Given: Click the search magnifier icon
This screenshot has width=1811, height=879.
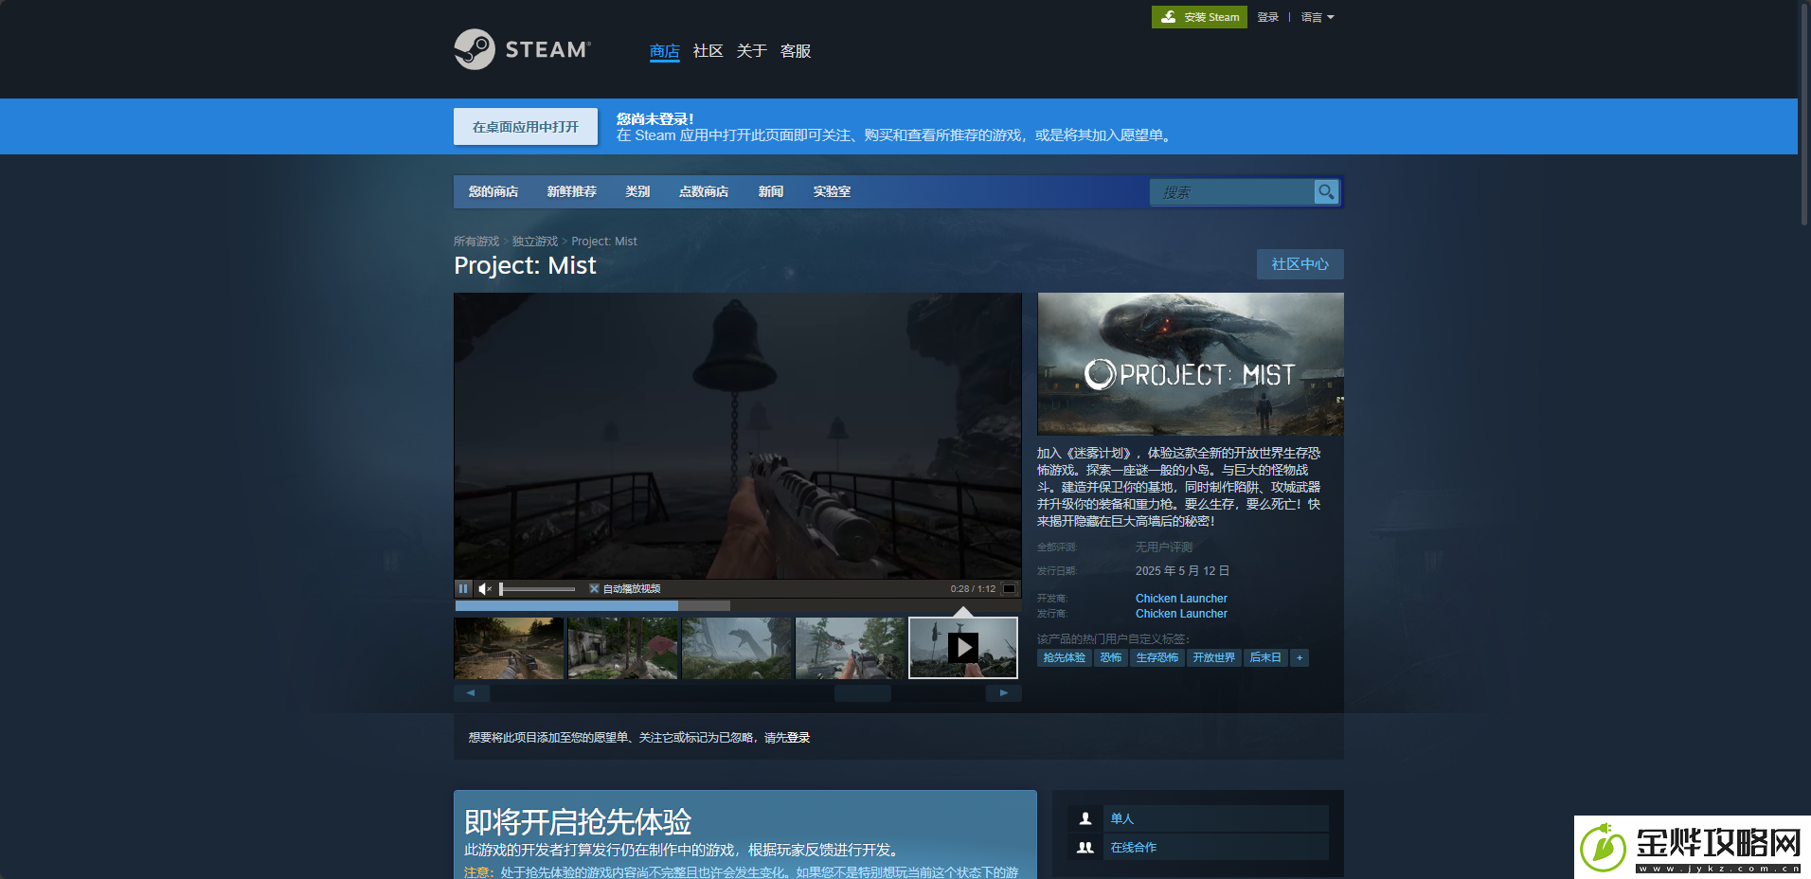Looking at the screenshot, I should tap(1326, 192).
